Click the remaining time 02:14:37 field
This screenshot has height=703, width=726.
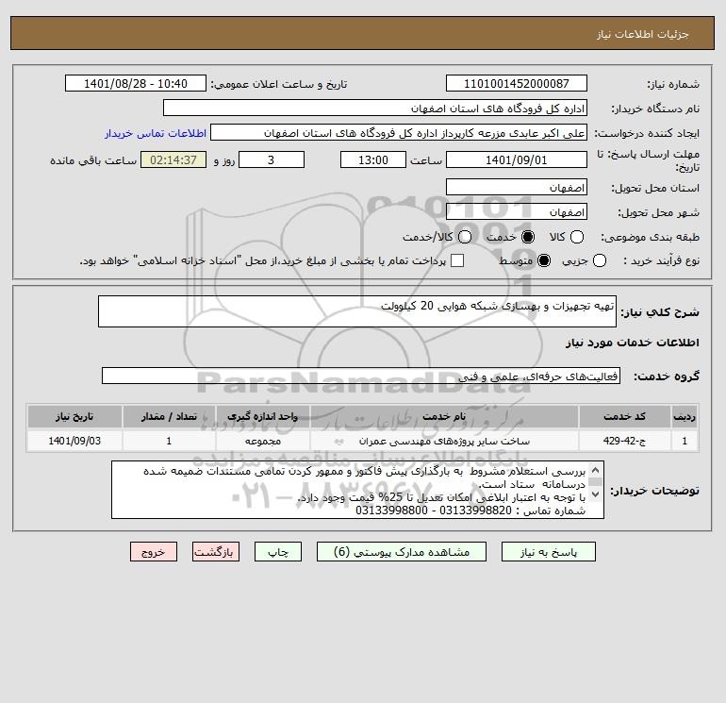[x=173, y=159]
